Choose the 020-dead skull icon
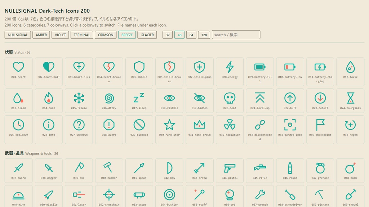 (230, 98)
